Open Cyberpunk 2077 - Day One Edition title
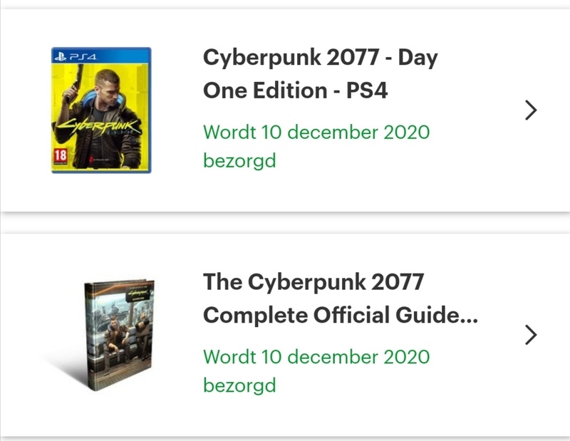The image size is (570, 441). [320, 58]
